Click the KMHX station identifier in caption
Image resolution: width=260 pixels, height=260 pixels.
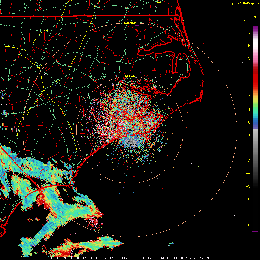(x=164, y=258)
